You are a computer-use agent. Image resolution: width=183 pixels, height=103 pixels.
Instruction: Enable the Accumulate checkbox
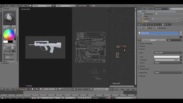(x=5, y=55)
